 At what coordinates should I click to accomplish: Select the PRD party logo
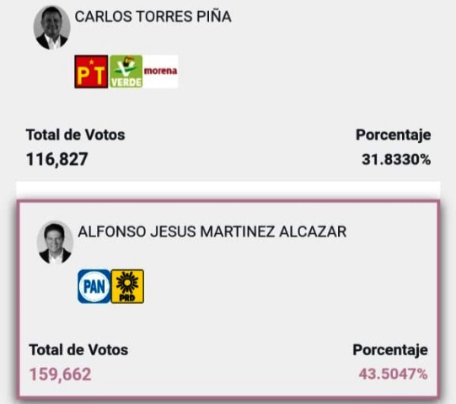point(127,286)
